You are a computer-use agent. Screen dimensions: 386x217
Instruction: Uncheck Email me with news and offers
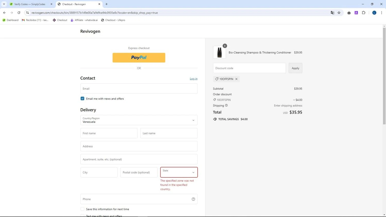click(x=82, y=98)
